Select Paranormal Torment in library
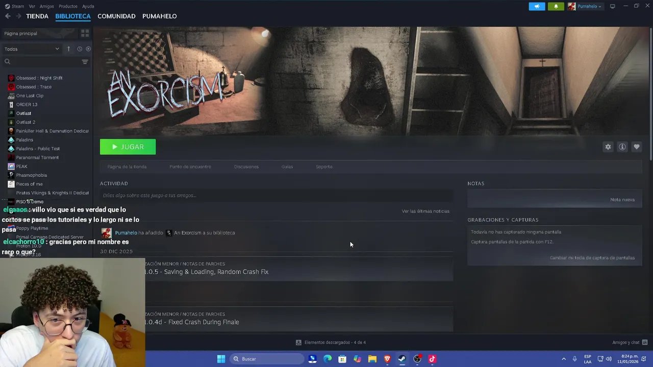 [37, 158]
